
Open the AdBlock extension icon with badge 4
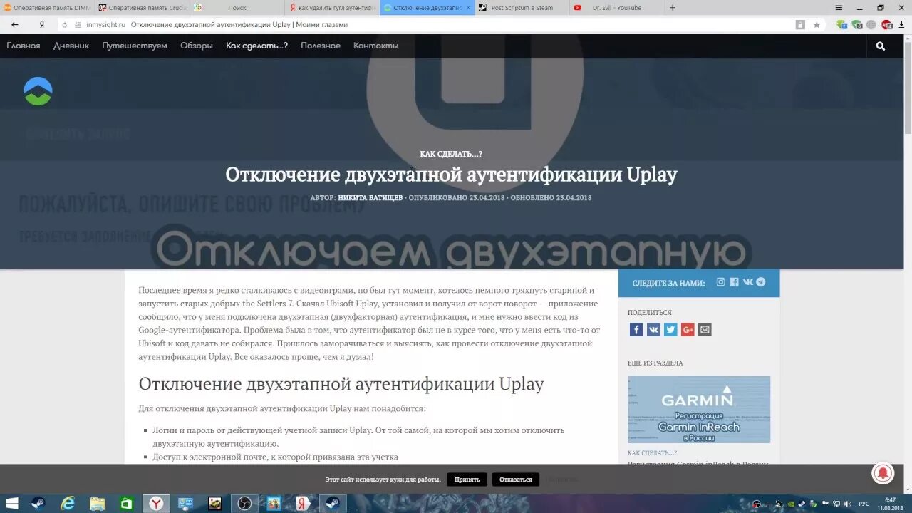pos(886,24)
